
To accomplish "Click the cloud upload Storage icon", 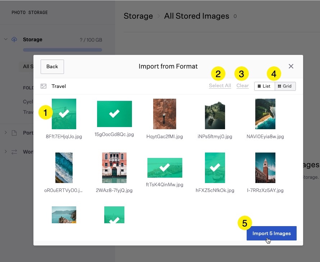I will [14, 39].
